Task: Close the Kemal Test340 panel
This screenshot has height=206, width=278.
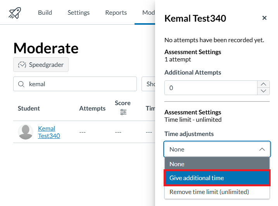Action: pyautogui.click(x=264, y=18)
